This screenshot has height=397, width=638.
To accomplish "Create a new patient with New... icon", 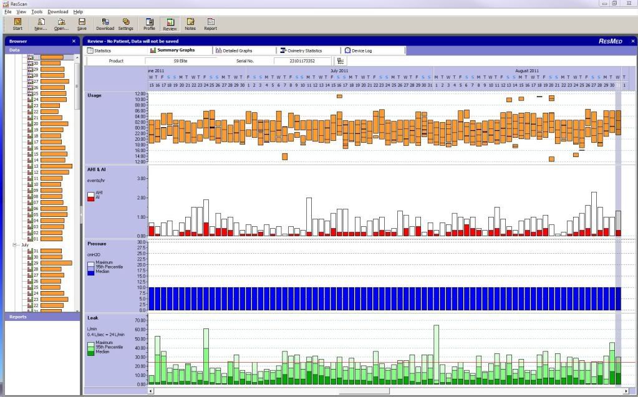I will [41, 24].
